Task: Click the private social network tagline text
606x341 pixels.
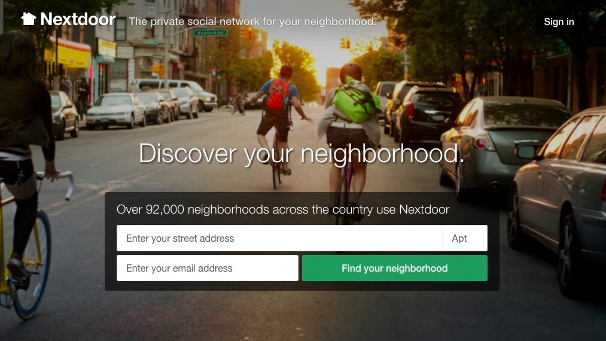Action: tap(252, 22)
